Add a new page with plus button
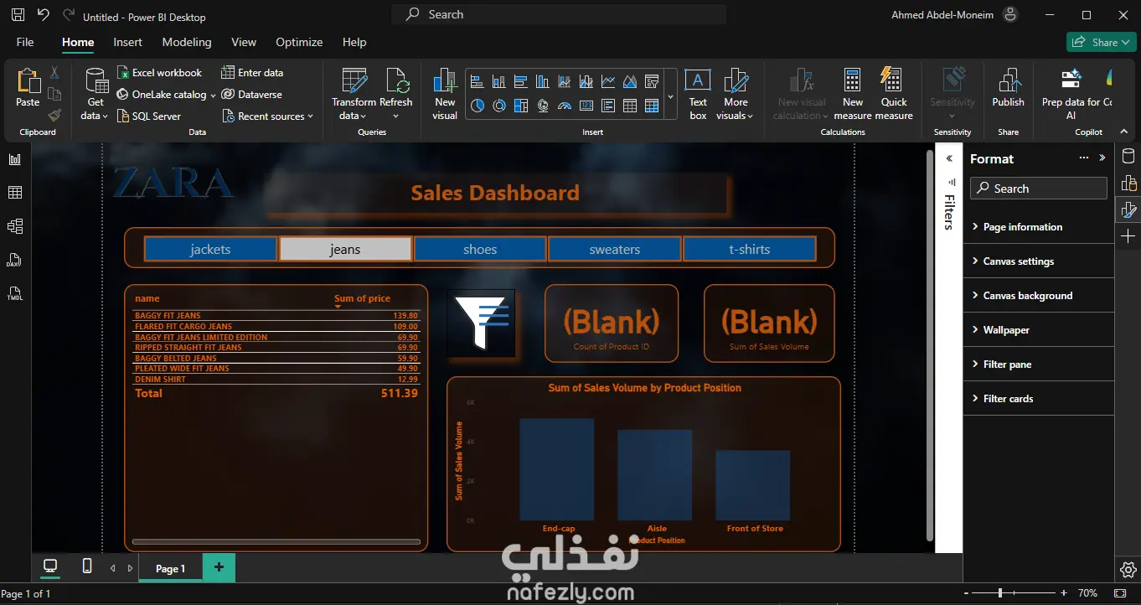1141x605 pixels. click(219, 567)
